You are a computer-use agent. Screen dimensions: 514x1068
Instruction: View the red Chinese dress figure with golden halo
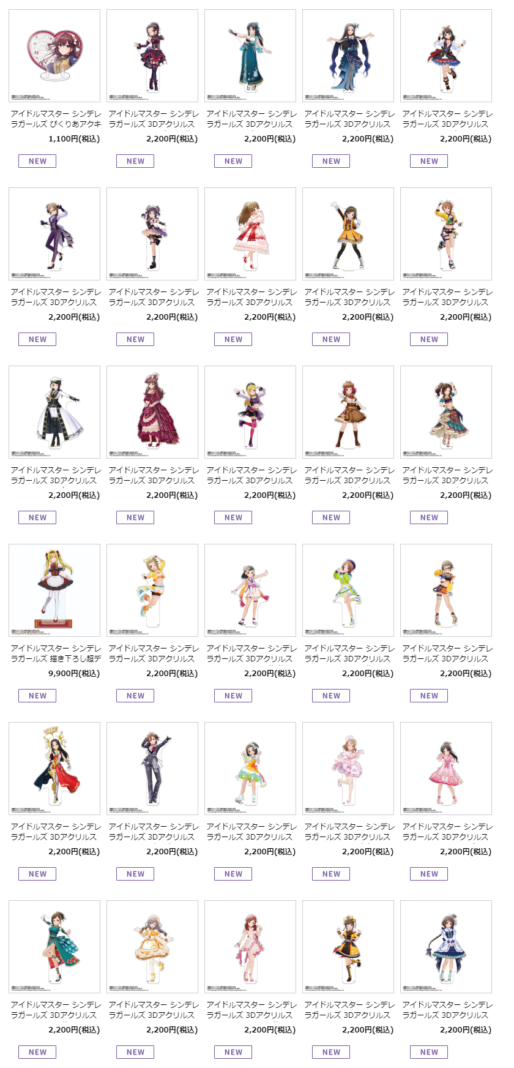point(54,769)
